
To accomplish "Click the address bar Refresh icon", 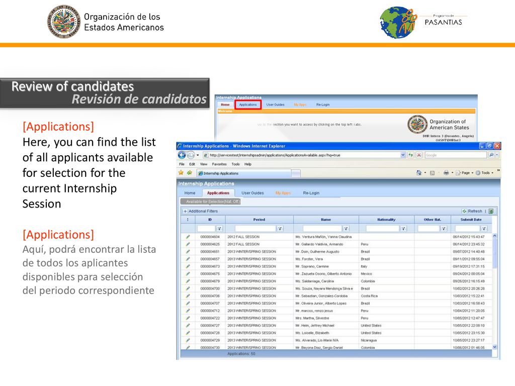I will pyautogui.click(x=411, y=155).
